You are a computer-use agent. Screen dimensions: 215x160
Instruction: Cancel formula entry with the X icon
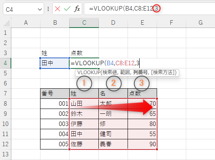pyautogui.click(x=57, y=9)
